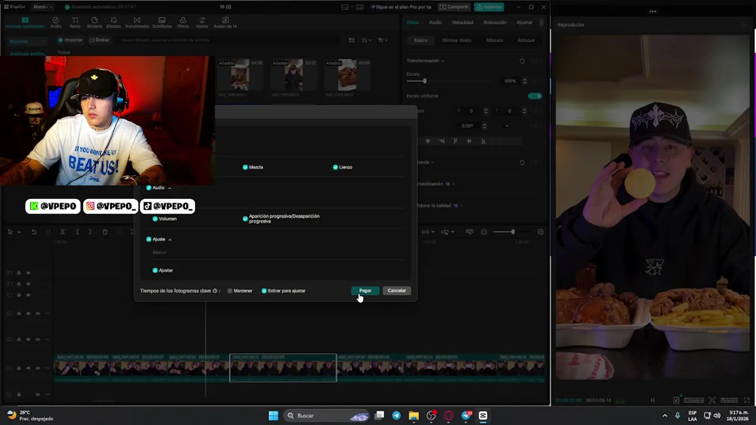
Task: Open the Efectos tool
Action: (113, 22)
